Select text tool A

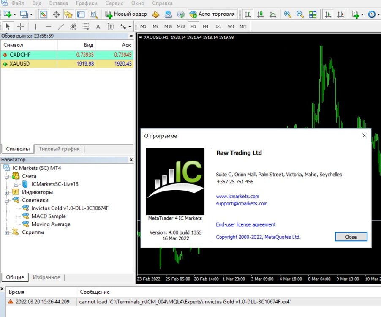[x=98, y=26]
